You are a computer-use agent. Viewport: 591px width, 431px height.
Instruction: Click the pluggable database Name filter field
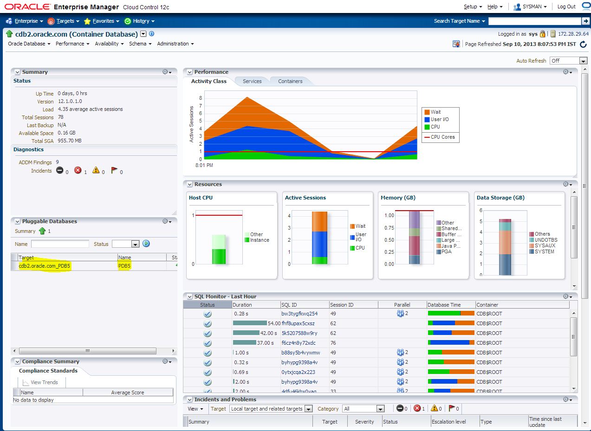pos(60,244)
